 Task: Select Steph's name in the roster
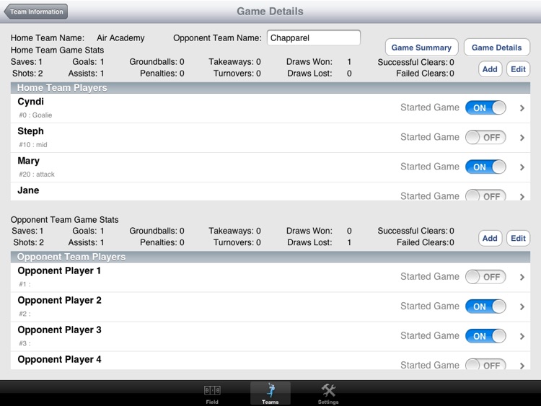coord(31,131)
